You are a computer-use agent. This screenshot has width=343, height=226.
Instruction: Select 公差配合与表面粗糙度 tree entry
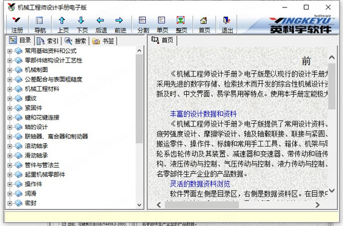coord(53,79)
